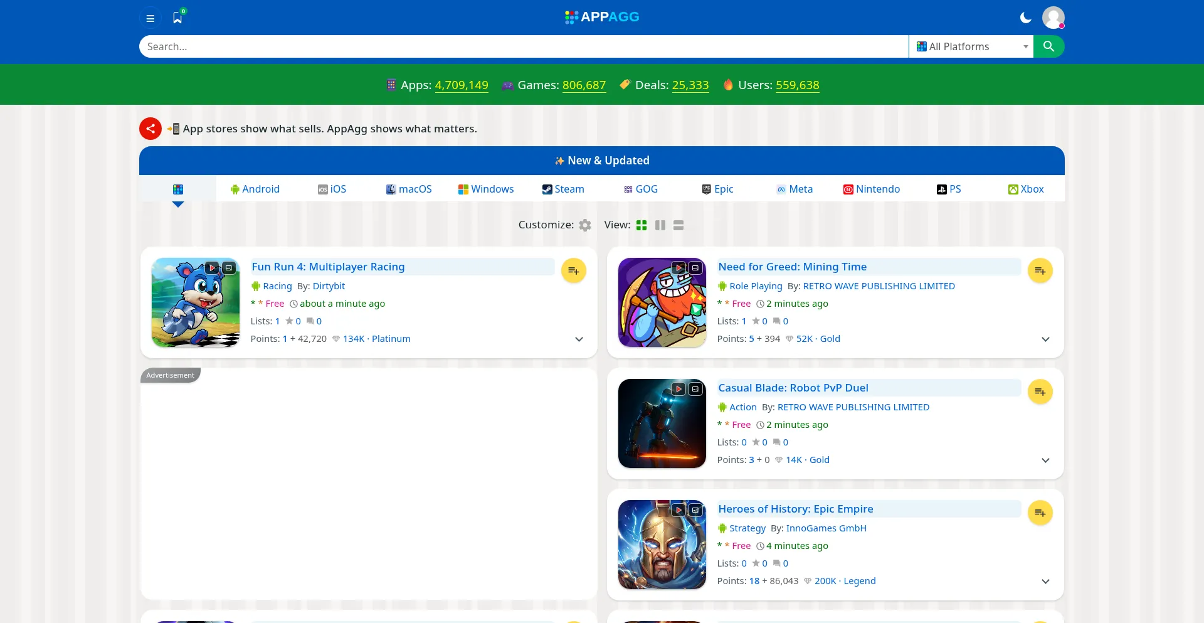View screenshots icon on Casual Blade
The height and width of the screenshot is (623, 1204).
pos(695,389)
